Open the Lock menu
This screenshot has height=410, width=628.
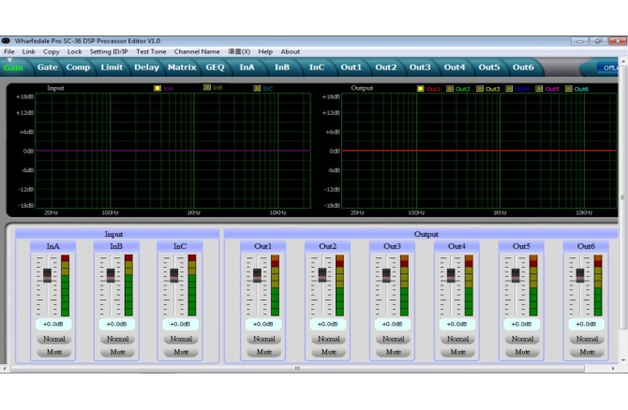[x=74, y=51]
